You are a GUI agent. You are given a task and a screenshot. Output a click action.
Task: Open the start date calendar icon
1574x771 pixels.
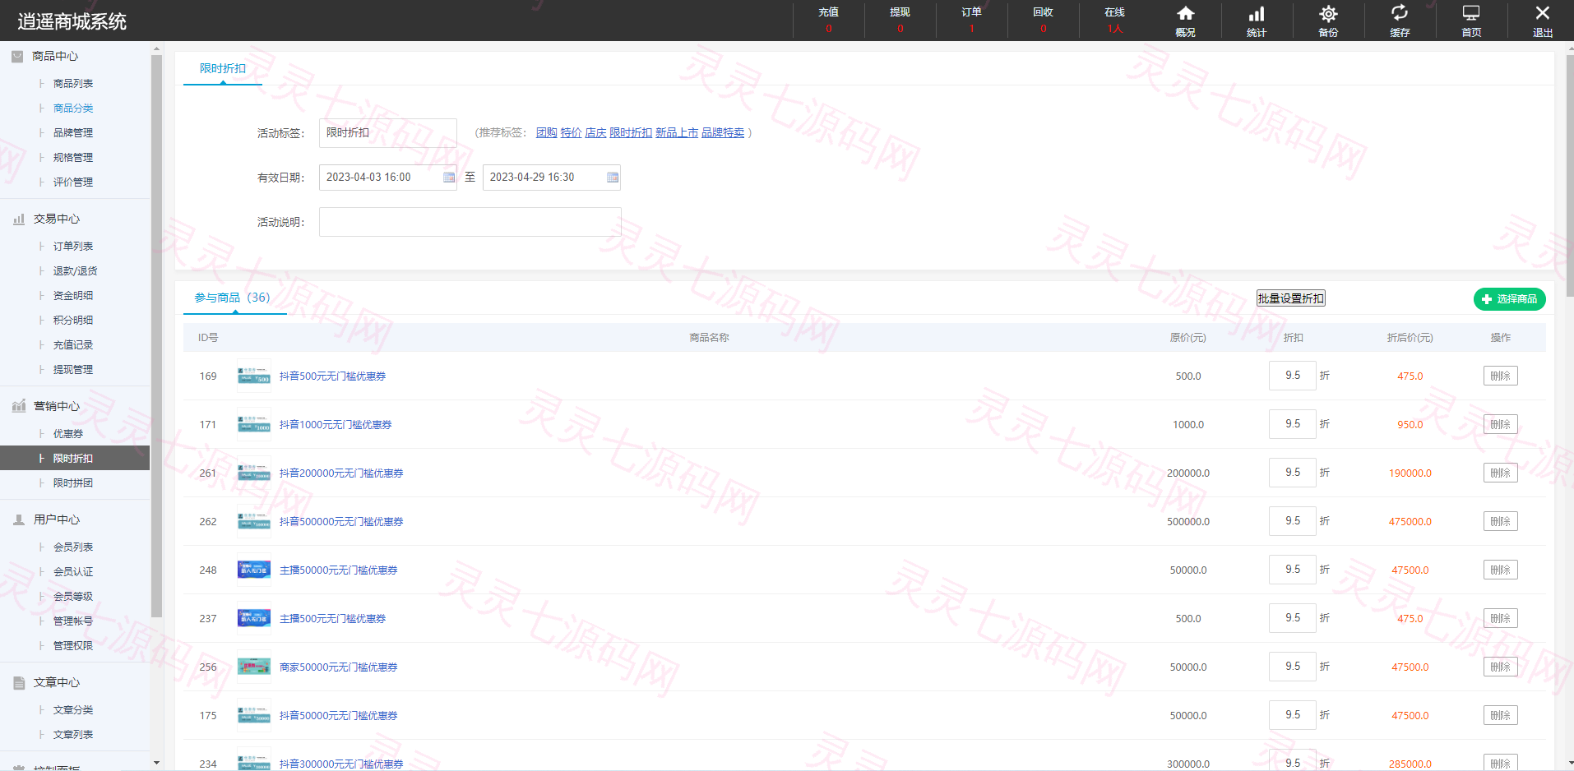click(449, 178)
